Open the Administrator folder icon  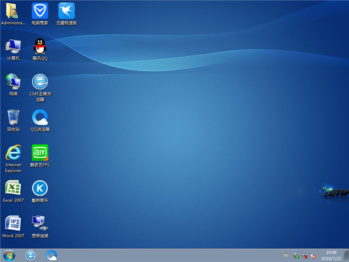click(13, 11)
